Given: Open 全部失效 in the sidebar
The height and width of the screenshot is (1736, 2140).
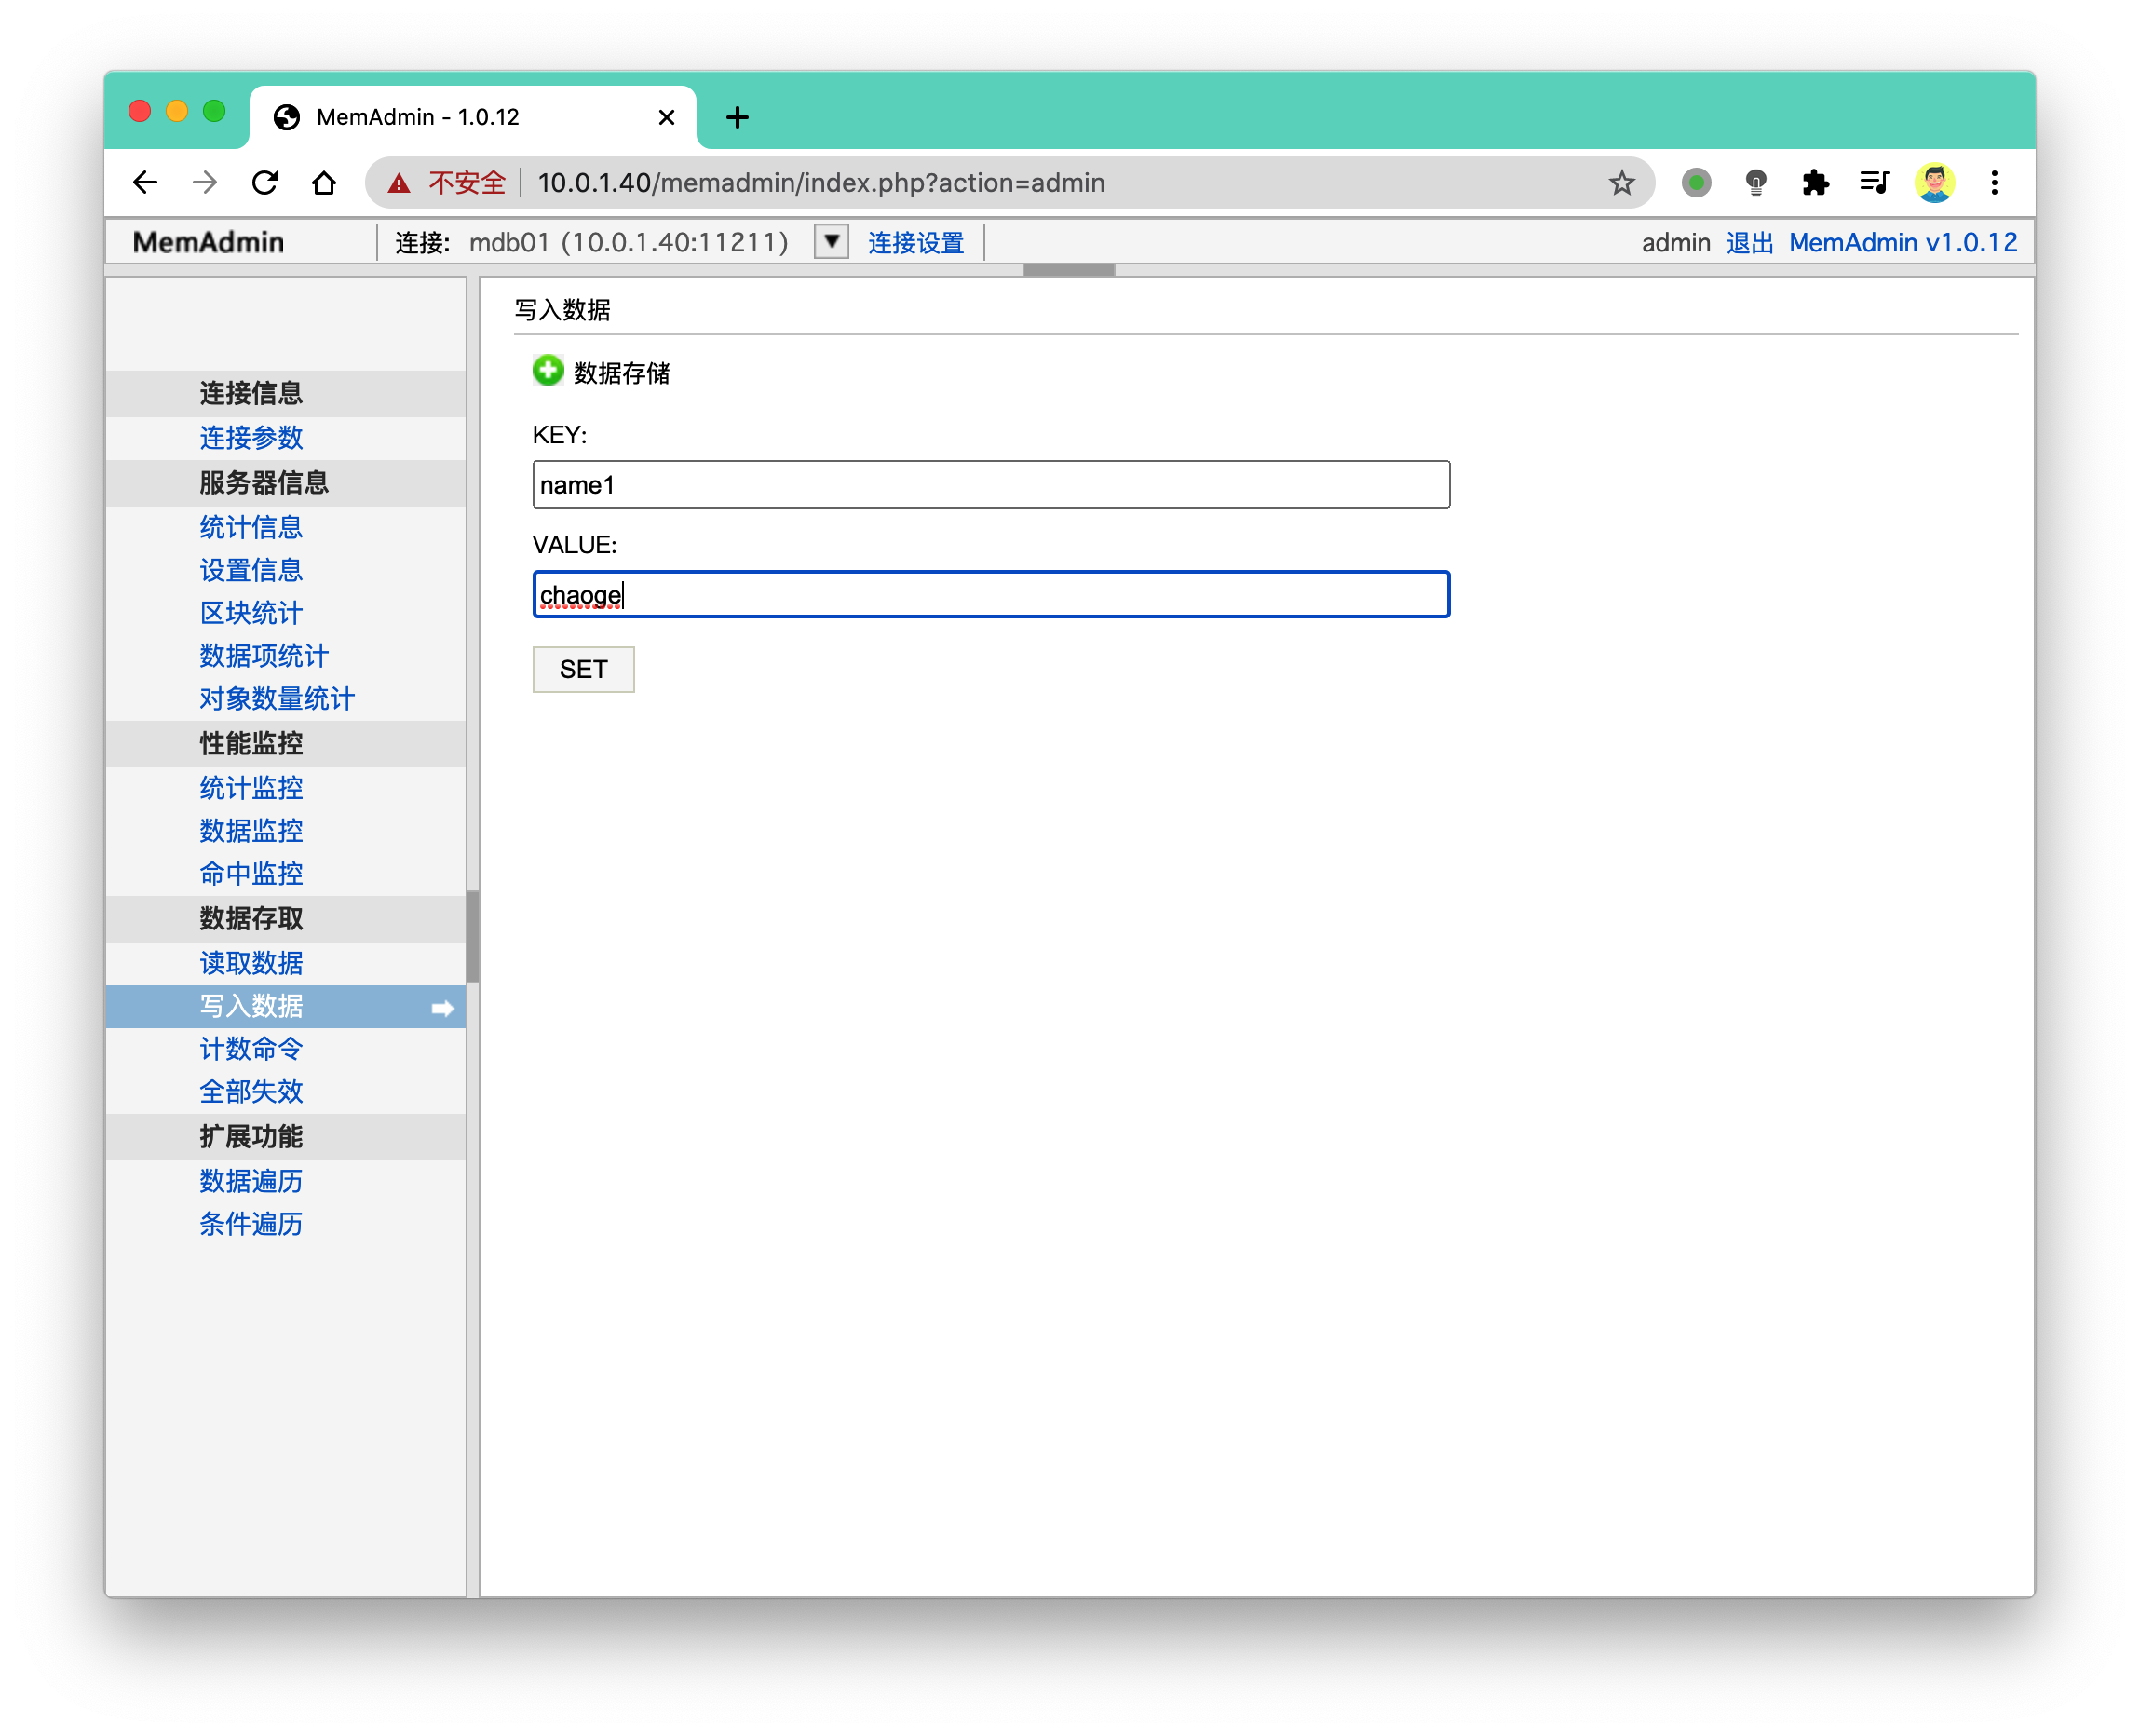Looking at the screenshot, I should 251,1092.
